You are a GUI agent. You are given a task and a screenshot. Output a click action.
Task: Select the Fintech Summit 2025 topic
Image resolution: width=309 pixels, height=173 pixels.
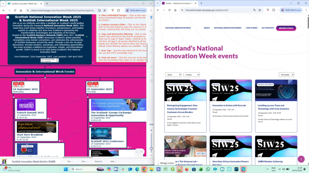[x=31, y=109]
